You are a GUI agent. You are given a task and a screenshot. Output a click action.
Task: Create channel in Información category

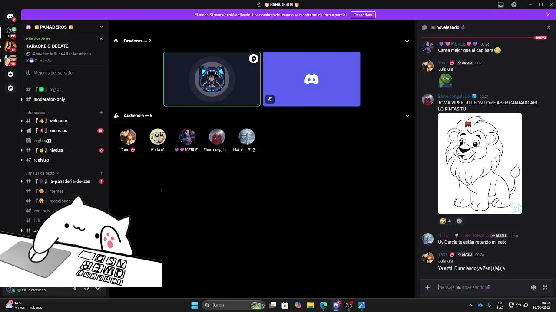click(101, 112)
